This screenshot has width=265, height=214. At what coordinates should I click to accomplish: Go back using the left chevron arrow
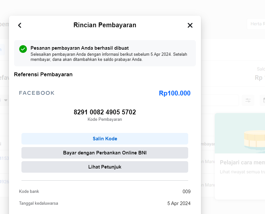[20, 25]
